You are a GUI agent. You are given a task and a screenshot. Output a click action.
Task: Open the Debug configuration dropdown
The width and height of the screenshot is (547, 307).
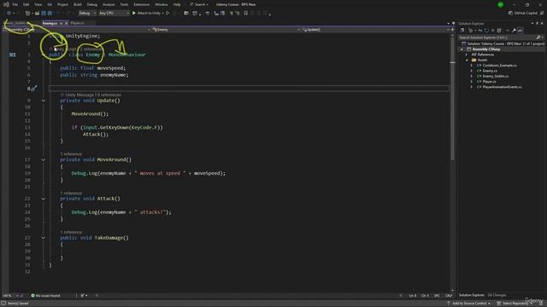[87, 14]
